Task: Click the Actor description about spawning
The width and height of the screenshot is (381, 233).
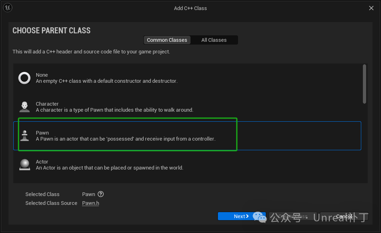Action: [x=110, y=168]
